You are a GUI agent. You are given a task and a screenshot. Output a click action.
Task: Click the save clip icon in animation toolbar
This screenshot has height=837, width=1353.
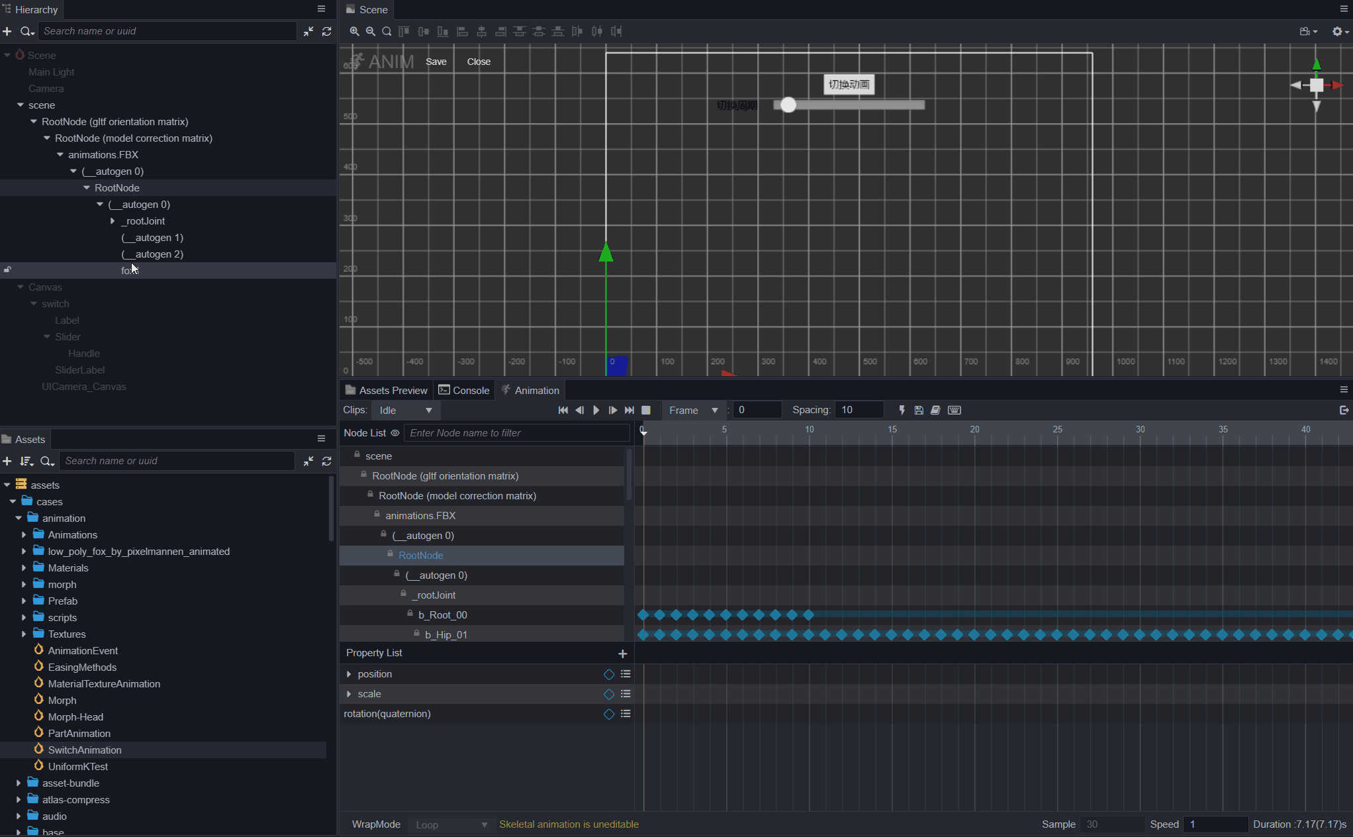click(x=919, y=411)
